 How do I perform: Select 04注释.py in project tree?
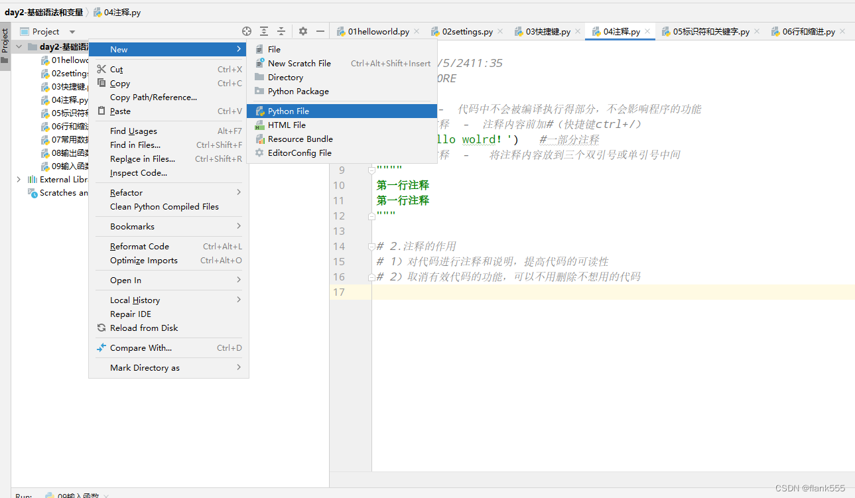tap(64, 99)
